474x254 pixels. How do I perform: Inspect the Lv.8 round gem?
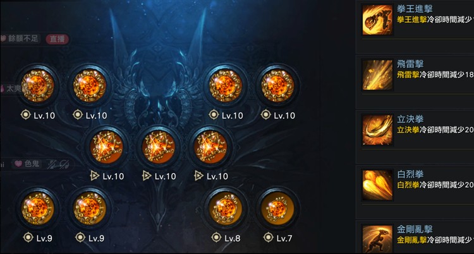(225, 209)
